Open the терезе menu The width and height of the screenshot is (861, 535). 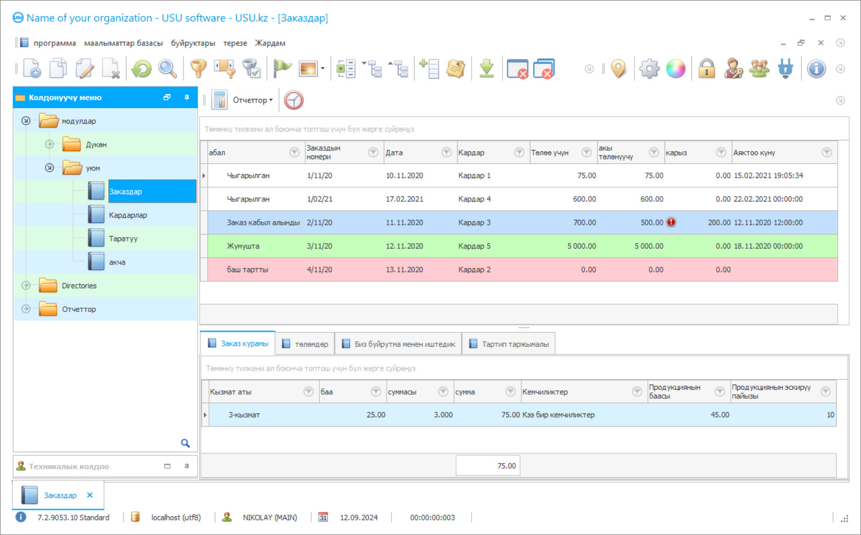tap(235, 43)
